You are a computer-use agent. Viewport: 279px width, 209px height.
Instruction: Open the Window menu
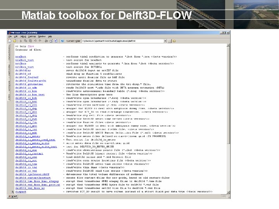pos(42,36)
